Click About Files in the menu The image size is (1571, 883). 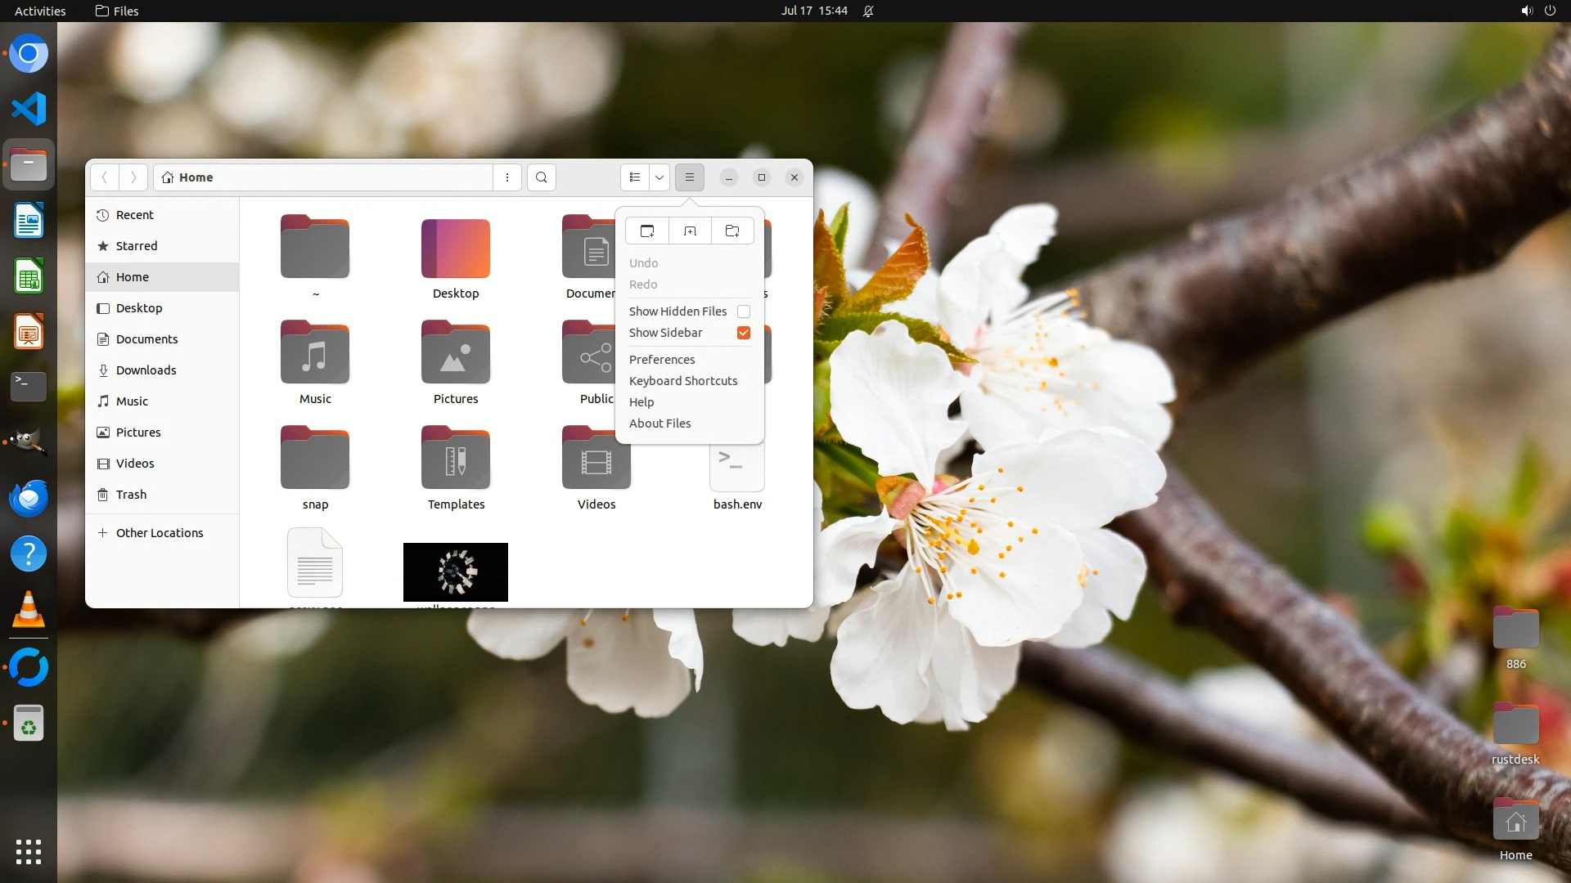(x=659, y=424)
